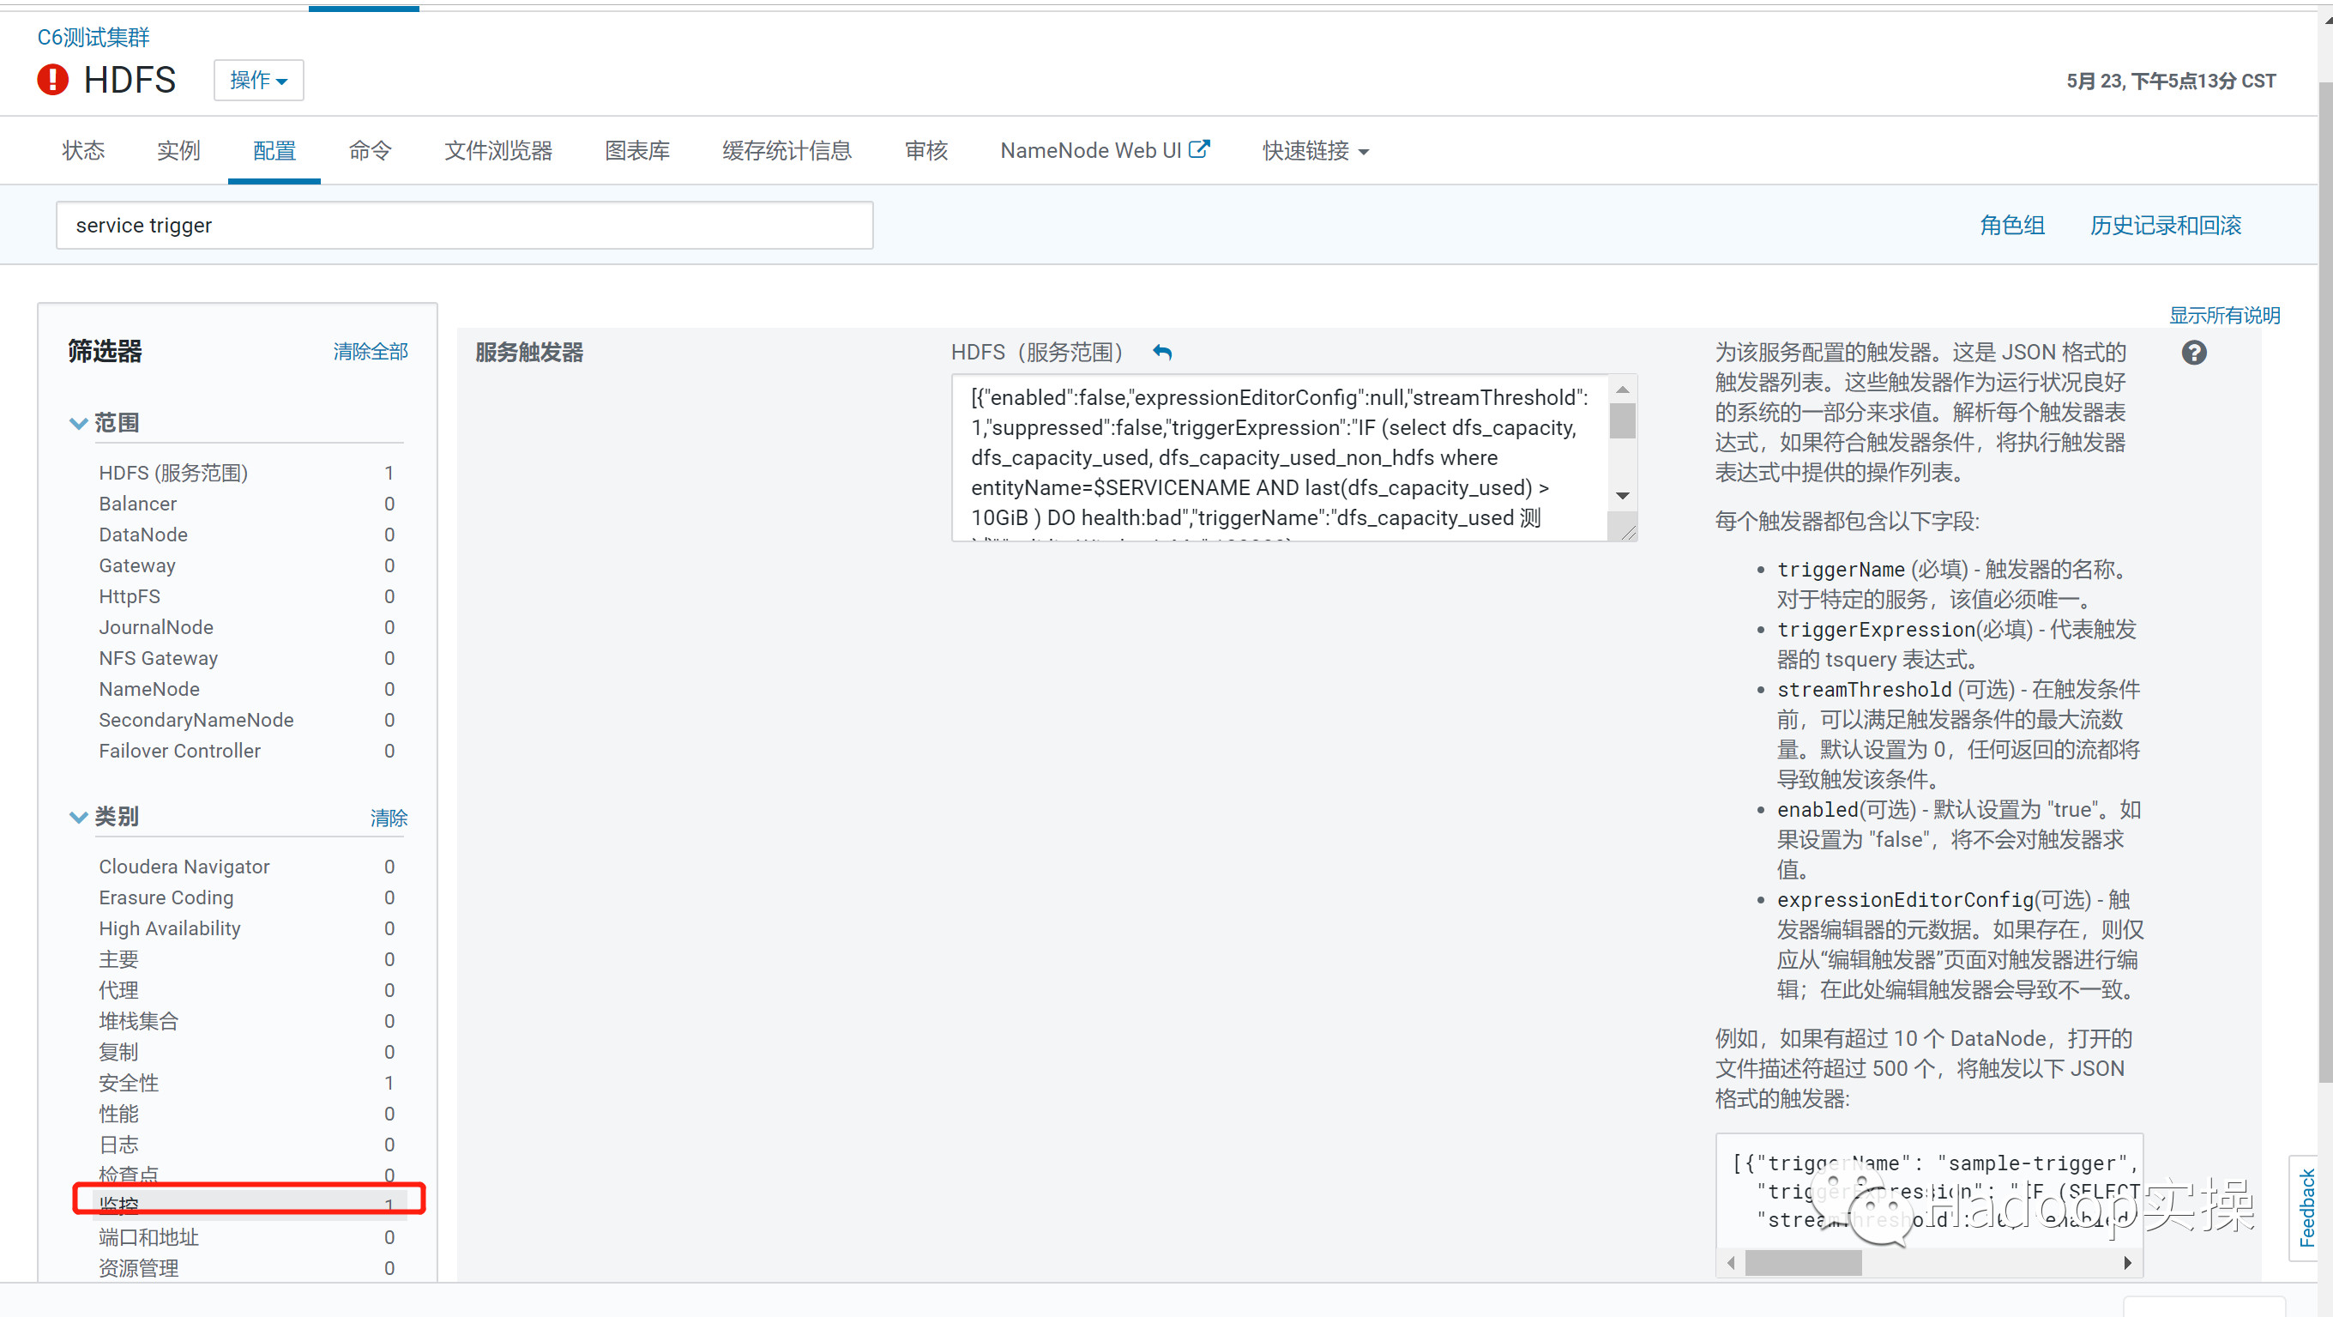Image resolution: width=2333 pixels, height=1317 pixels.
Task: Click the service trigger search field
Action: [x=464, y=226]
